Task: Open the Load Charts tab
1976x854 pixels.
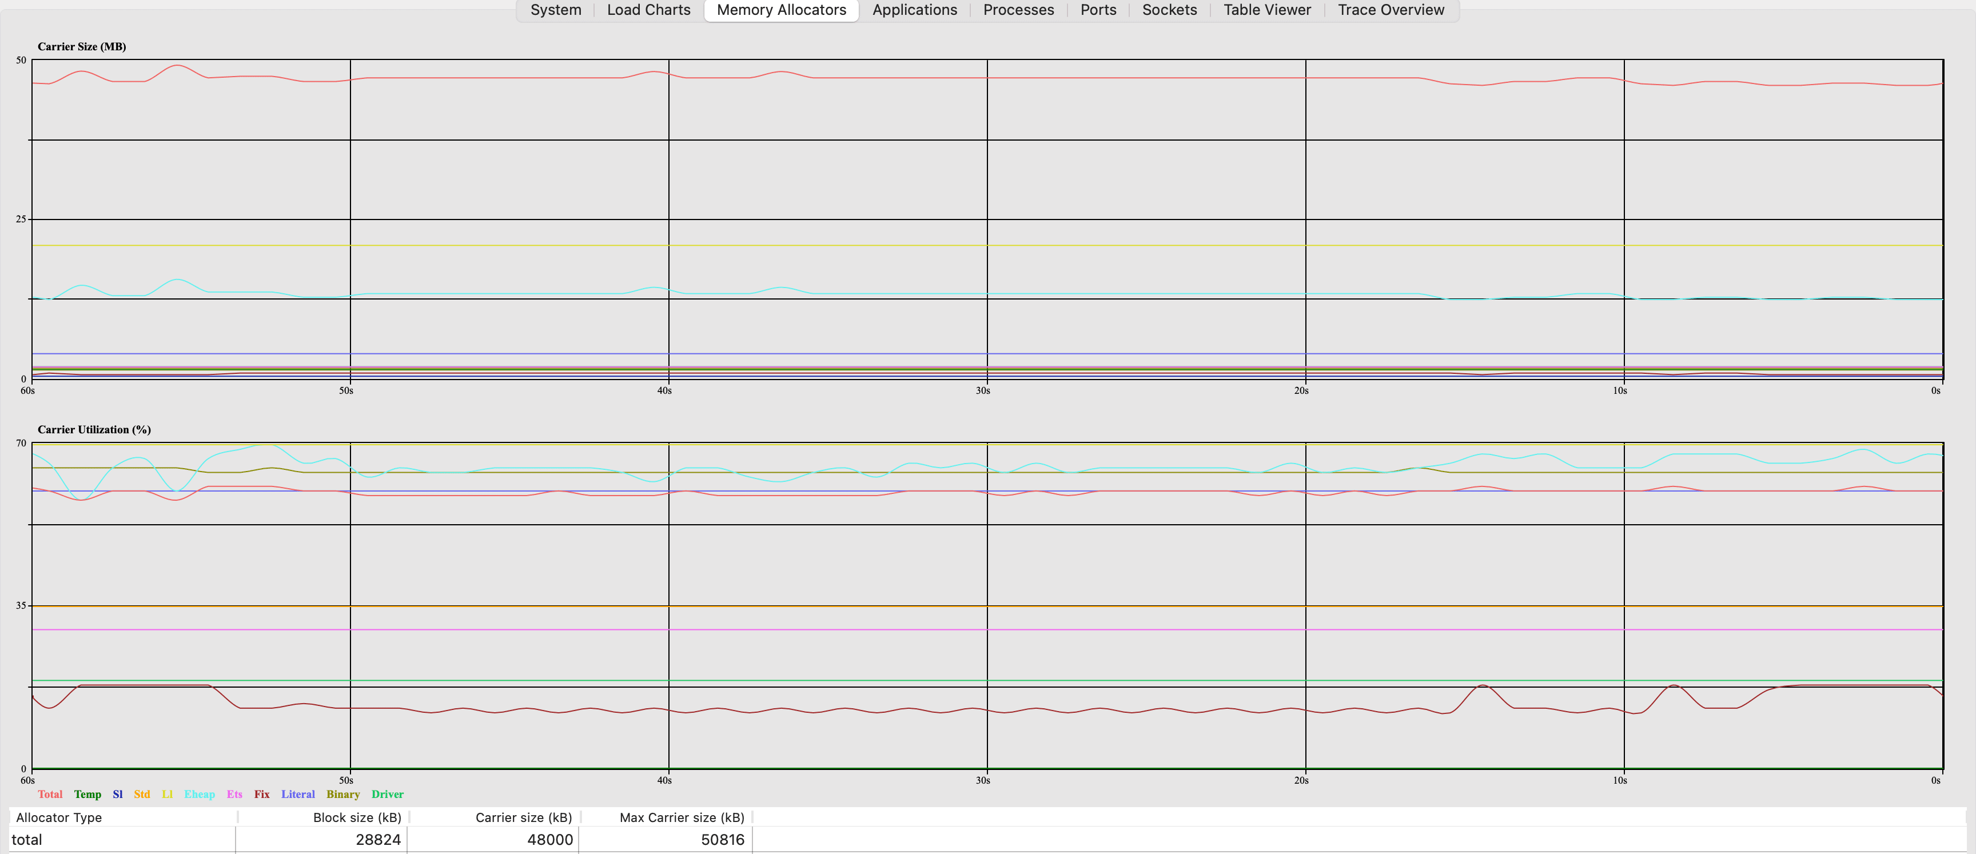Action: [648, 10]
